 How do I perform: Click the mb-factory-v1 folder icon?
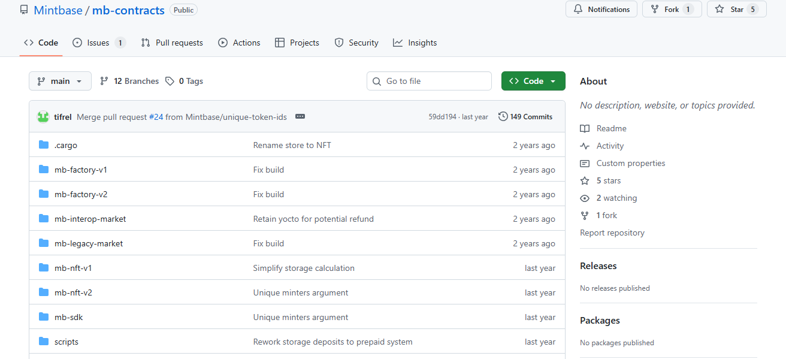(44, 170)
